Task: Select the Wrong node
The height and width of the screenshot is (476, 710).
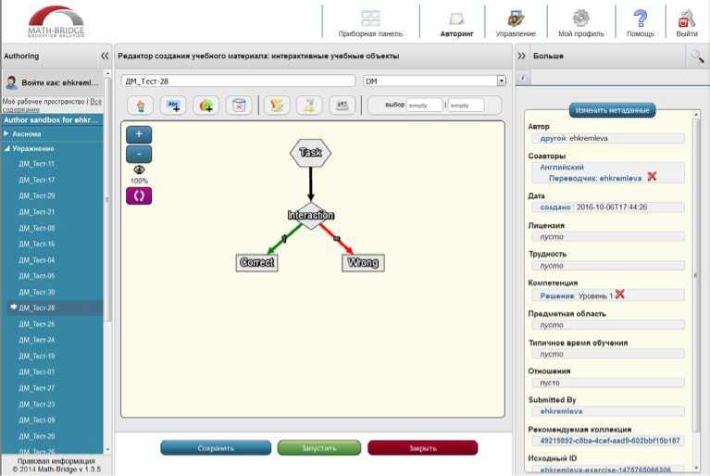Action: point(363,263)
